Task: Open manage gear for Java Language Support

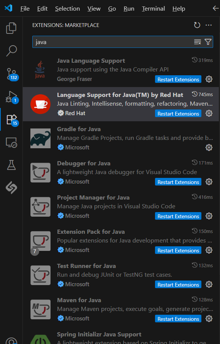Action: pos(209,79)
